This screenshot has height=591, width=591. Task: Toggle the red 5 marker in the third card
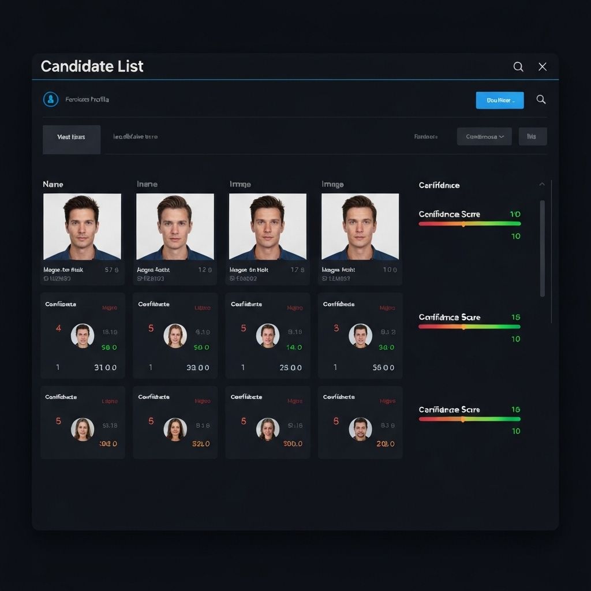click(x=243, y=327)
